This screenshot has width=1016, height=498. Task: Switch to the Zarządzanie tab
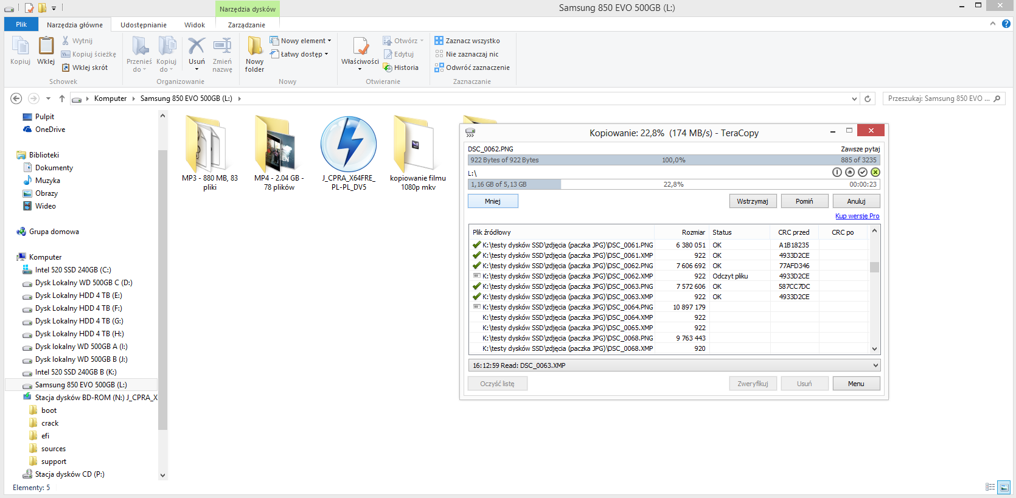click(x=246, y=25)
